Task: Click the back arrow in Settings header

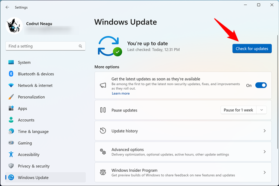Action: 7,7
